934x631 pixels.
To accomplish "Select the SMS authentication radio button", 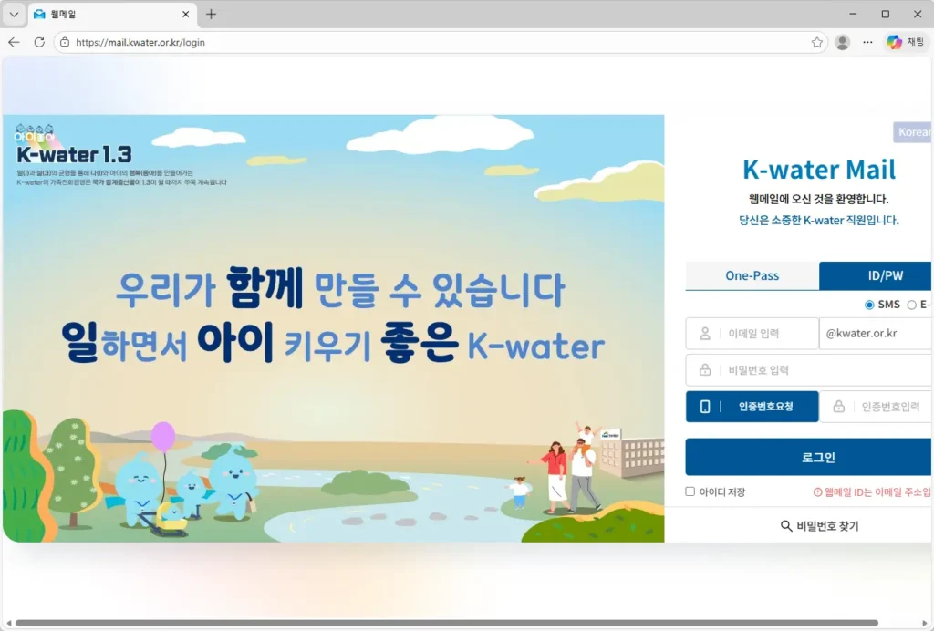I will (x=869, y=305).
